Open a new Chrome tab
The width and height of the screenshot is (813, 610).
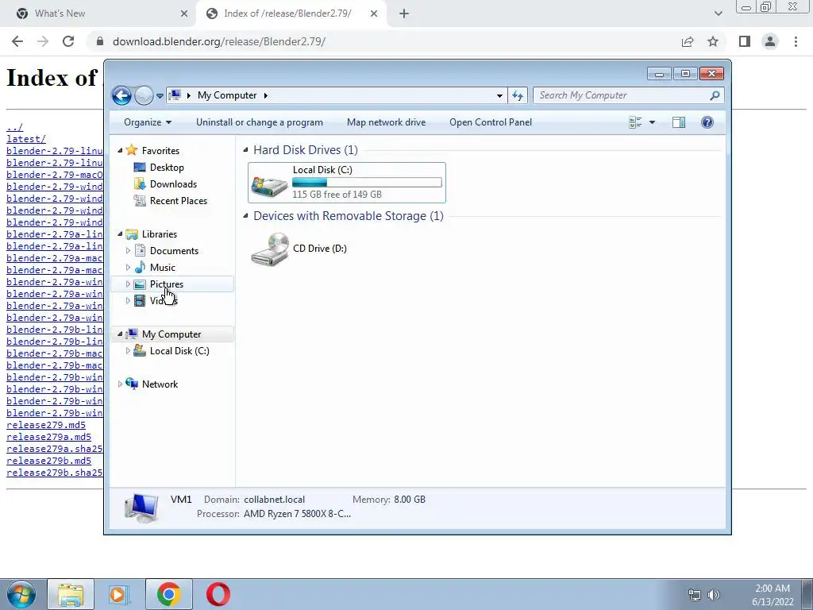click(x=404, y=14)
